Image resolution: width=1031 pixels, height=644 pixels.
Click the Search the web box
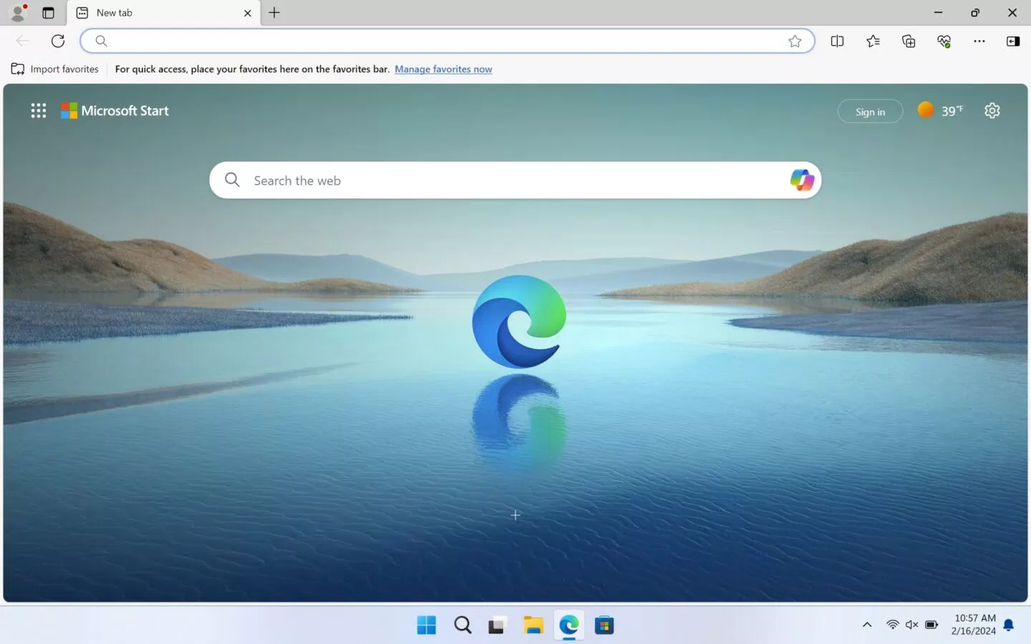pos(515,180)
